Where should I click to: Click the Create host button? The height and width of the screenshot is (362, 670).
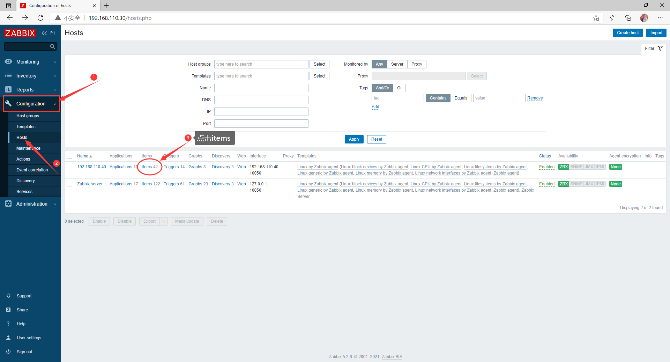[x=627, y=33]
